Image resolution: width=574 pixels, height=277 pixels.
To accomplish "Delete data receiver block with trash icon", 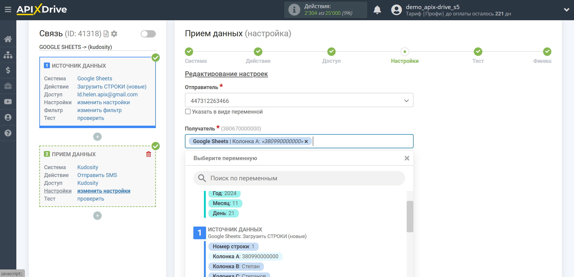I will 149,154.
